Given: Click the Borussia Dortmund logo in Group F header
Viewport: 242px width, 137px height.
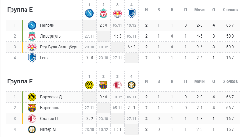Looking at the screenshot, I should click(89, 85).
